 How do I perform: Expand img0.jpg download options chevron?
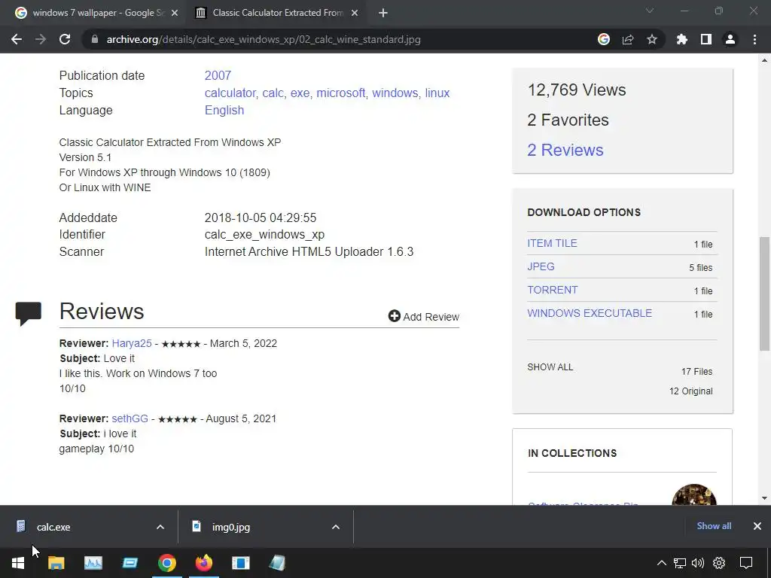(336, 527)
